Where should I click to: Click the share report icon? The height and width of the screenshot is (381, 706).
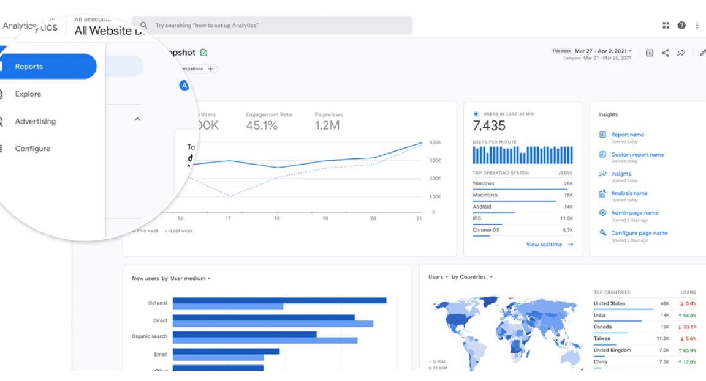(x=666, y=54)
